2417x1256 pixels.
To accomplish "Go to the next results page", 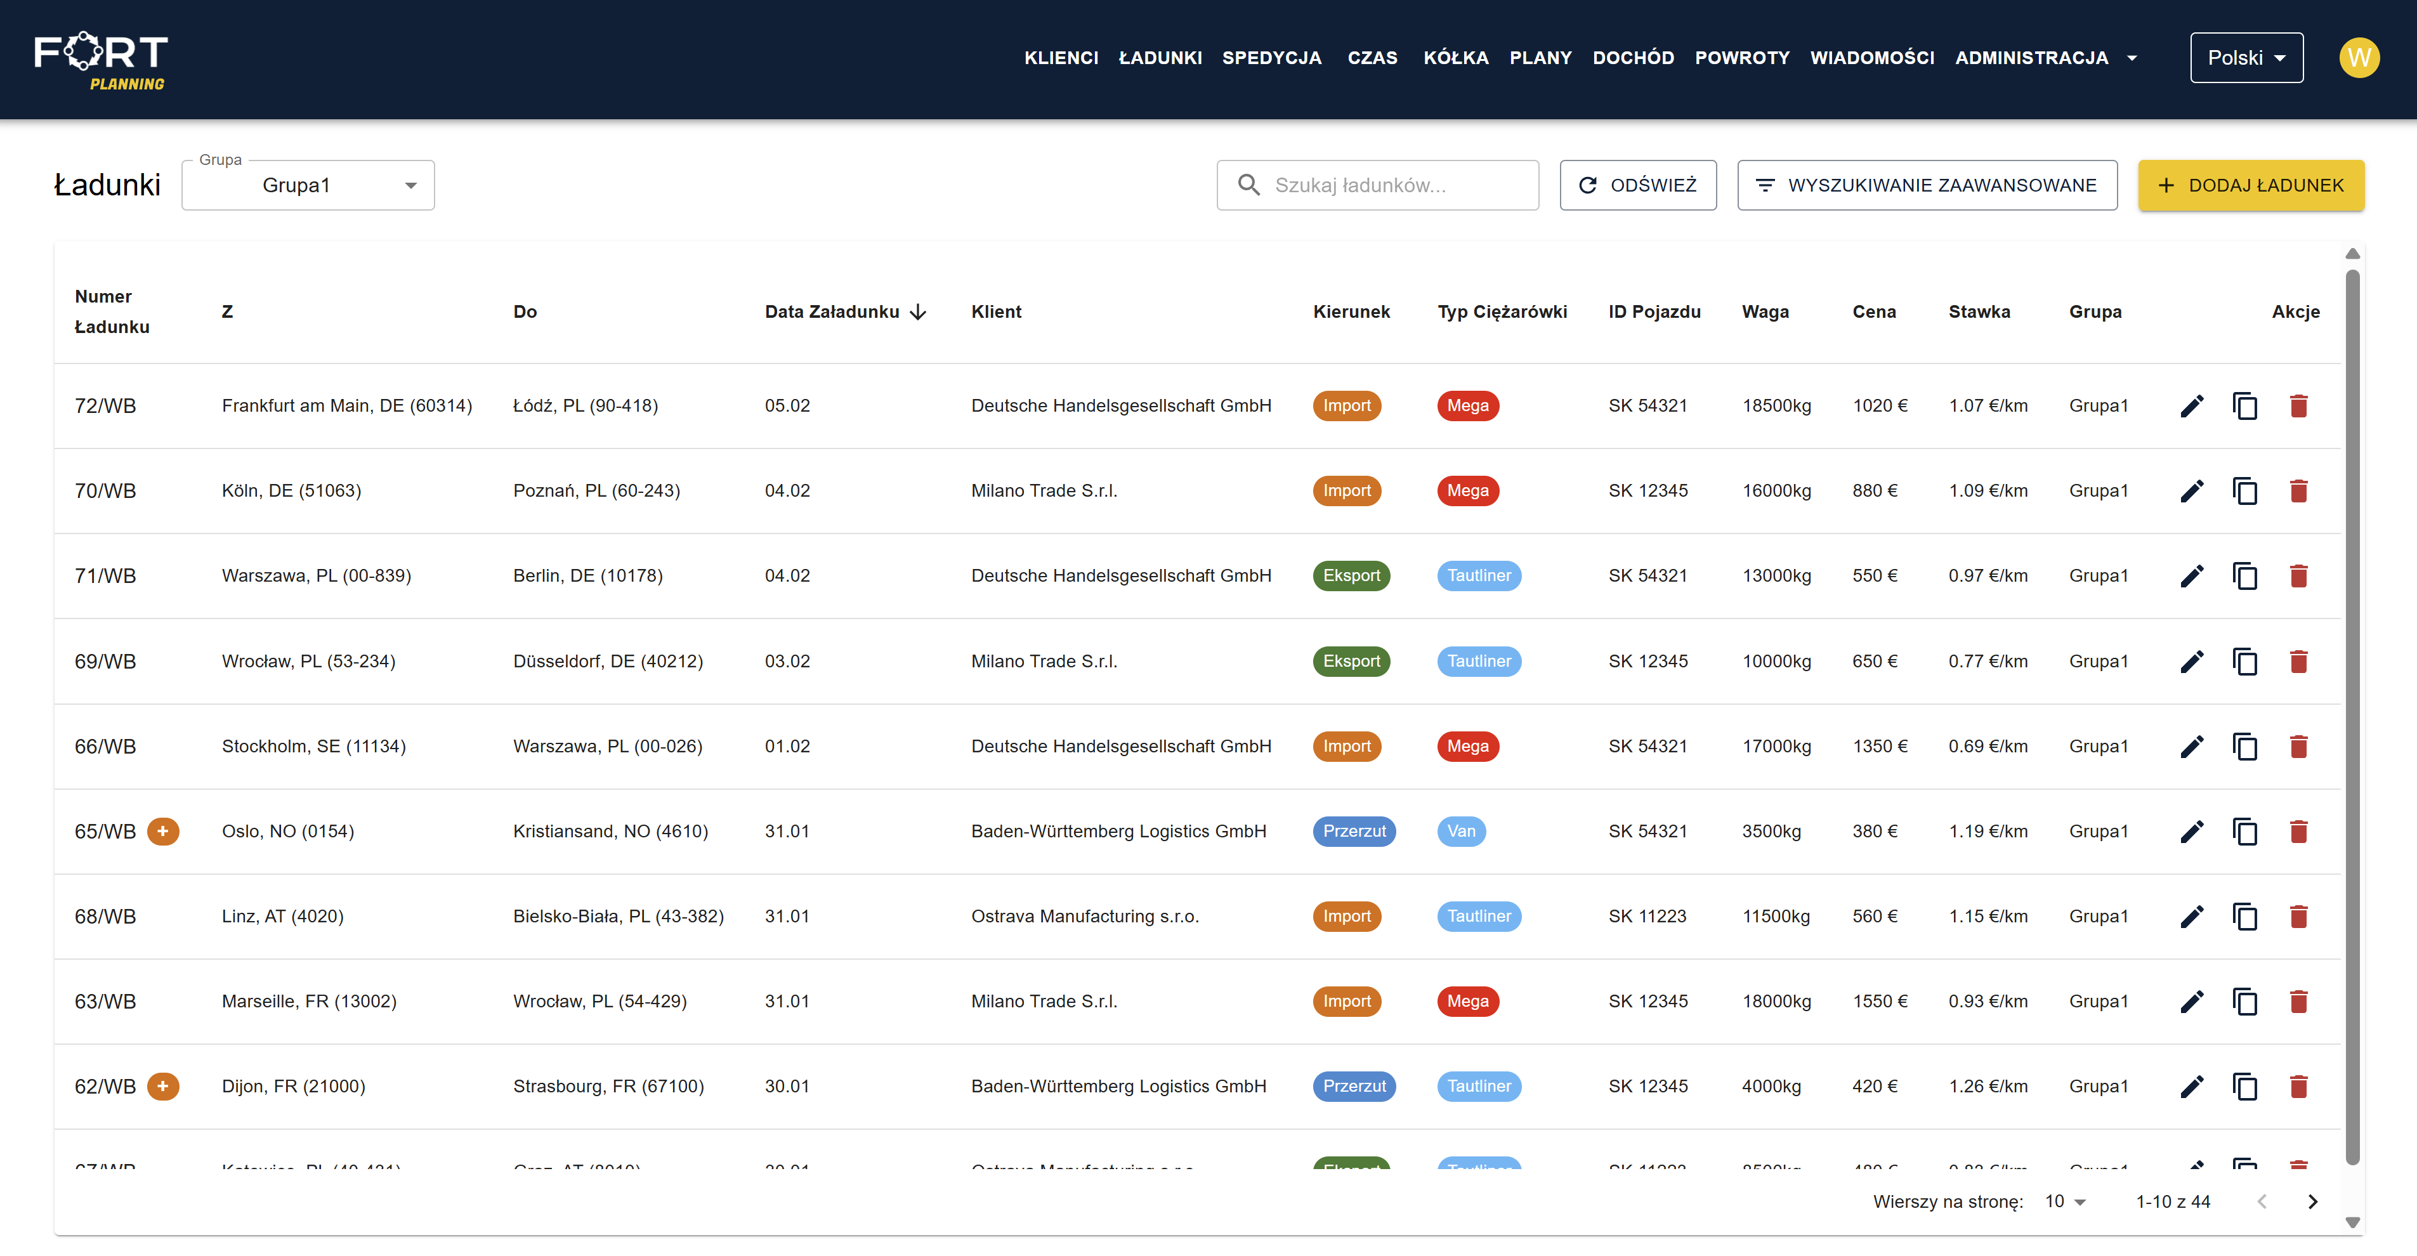I will coord(2312,1201).
